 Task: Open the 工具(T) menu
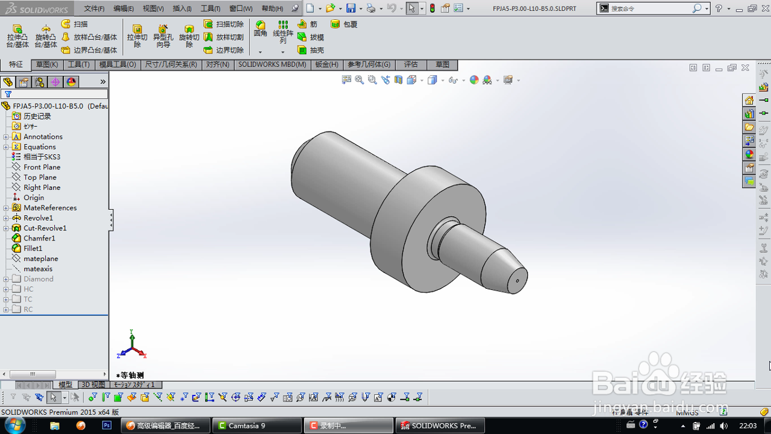point(210,8)
